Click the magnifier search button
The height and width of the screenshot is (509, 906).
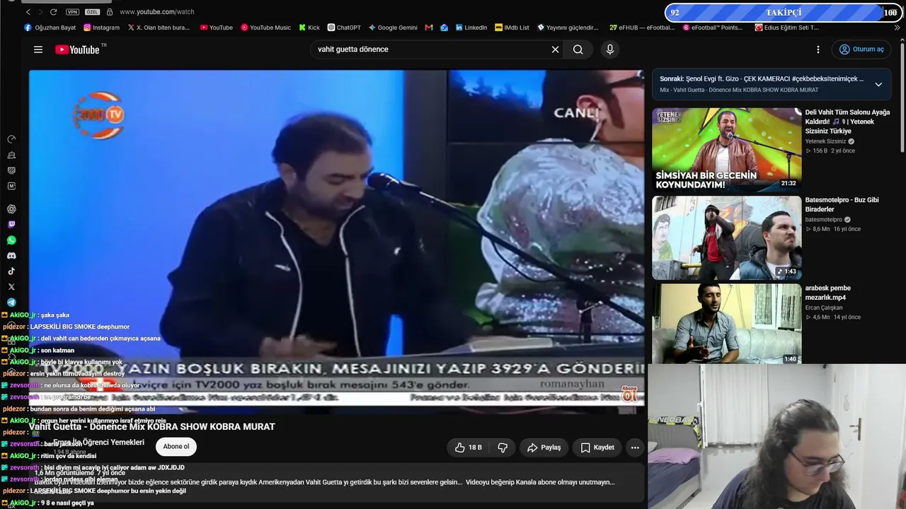pos(578,49)
